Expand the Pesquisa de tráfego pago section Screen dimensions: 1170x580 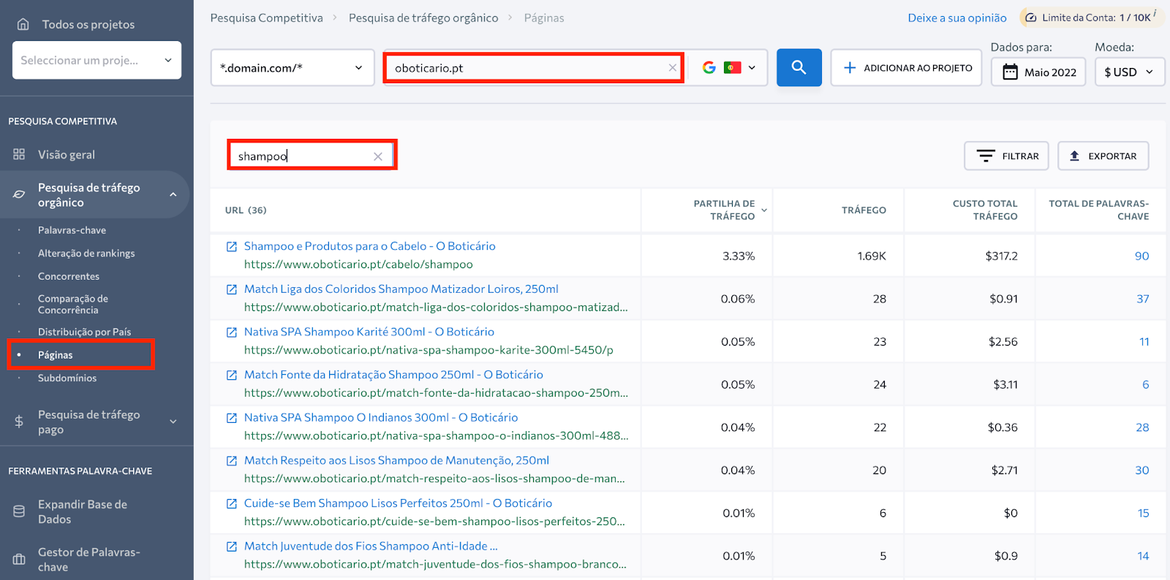pos(173,421)
